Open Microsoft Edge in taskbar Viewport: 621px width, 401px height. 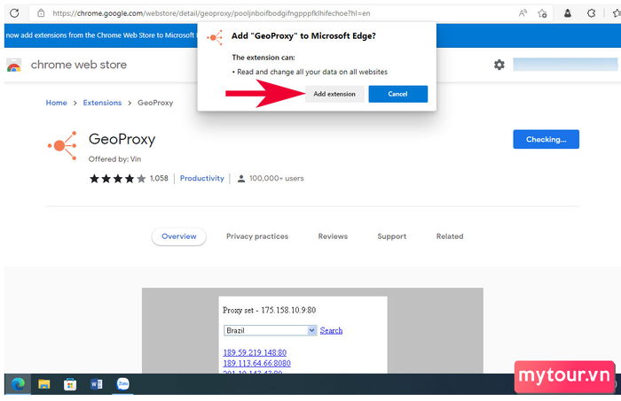point(18,384)
